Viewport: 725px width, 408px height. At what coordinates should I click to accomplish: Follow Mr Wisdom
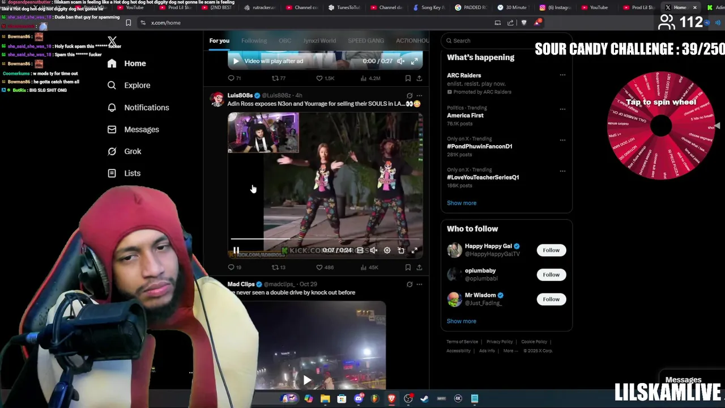pyautogui.click(x=551, y=299)
